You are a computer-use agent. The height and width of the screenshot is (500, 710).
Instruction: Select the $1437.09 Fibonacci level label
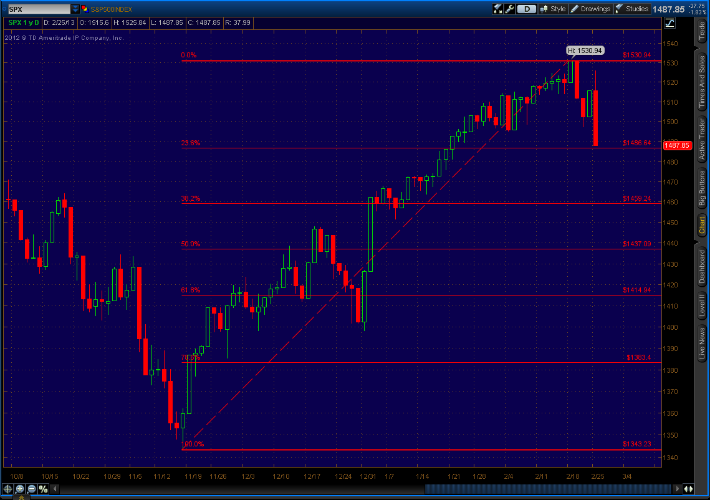[x=636, y=244]
